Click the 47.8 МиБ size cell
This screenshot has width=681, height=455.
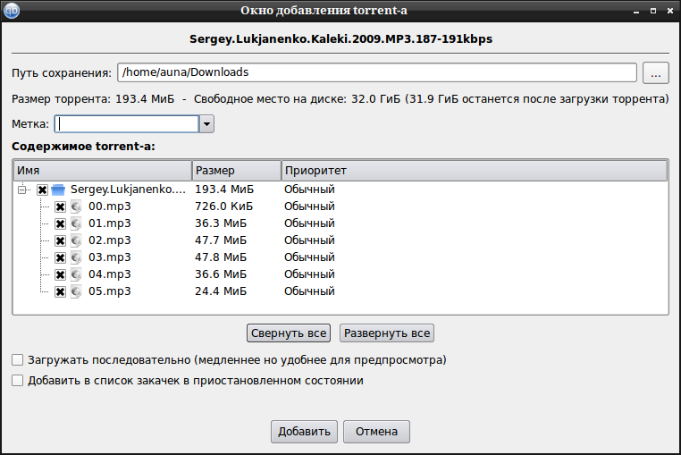(x=221, y=257)
